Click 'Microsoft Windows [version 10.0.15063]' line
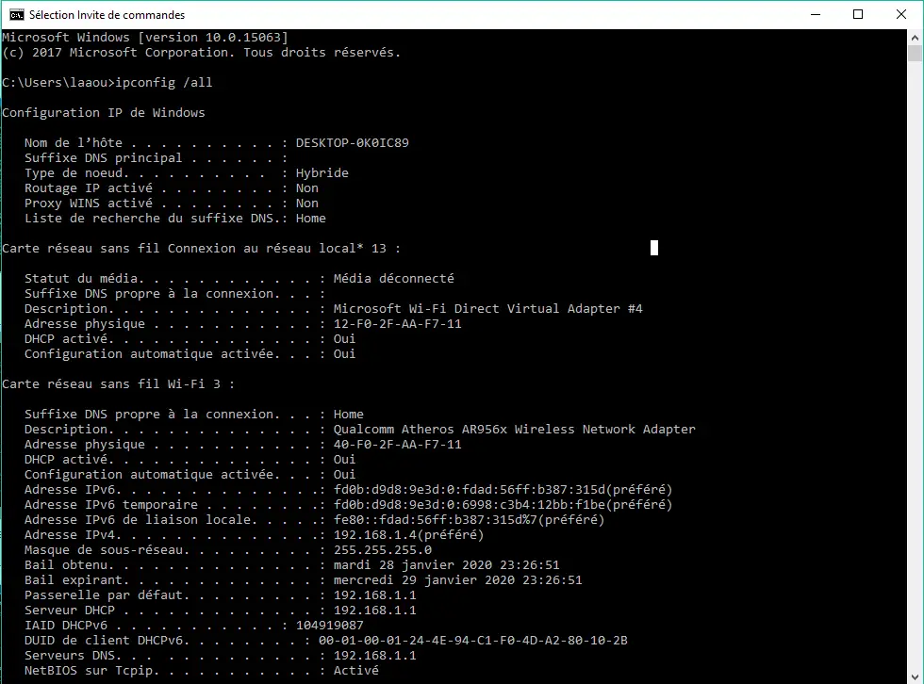This screenshot has height=684, width=924. pos(145,37)
